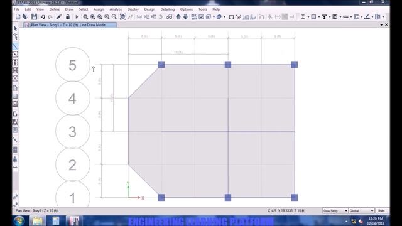402x226 pixels.
Task: Click the Units button
Action: click(x=382, y=211)
